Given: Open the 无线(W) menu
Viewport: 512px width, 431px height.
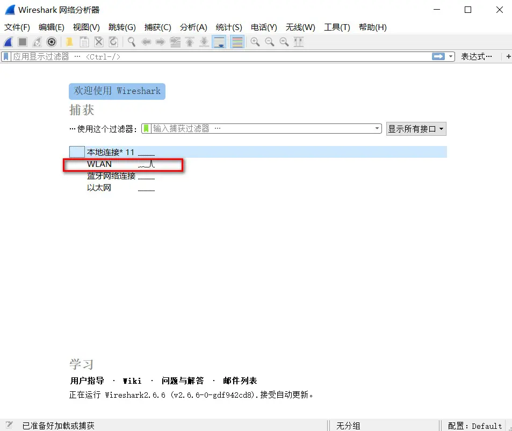Looking at the screenshot, I should (x=300, y=27).
